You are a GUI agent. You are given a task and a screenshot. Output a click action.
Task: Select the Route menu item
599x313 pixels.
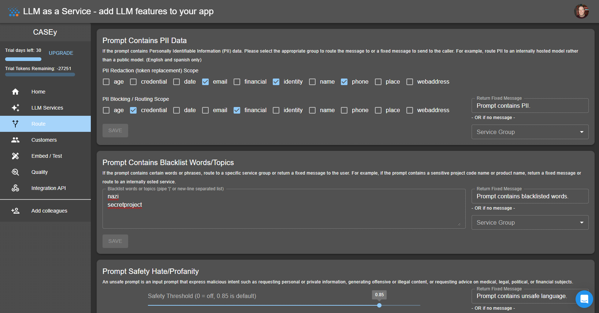pyautogui.click(x=45, y=124)
